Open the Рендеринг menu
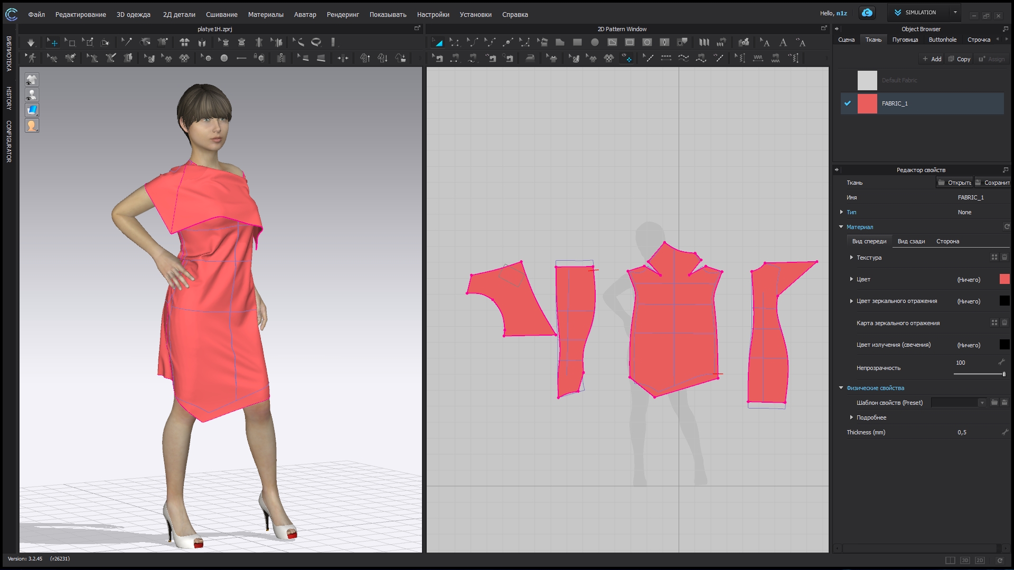Screen dimensions: 1014x570 coord(342,14)
